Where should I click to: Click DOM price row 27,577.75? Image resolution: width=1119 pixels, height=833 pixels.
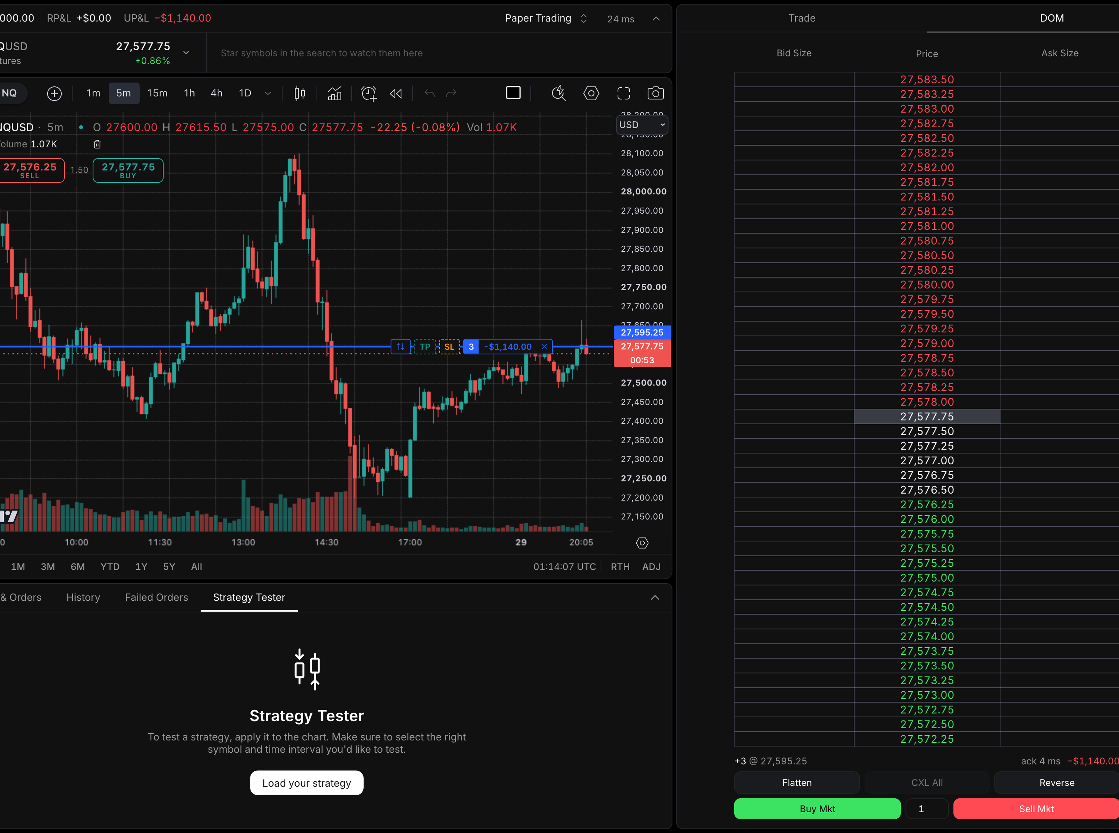coord(927,416)
